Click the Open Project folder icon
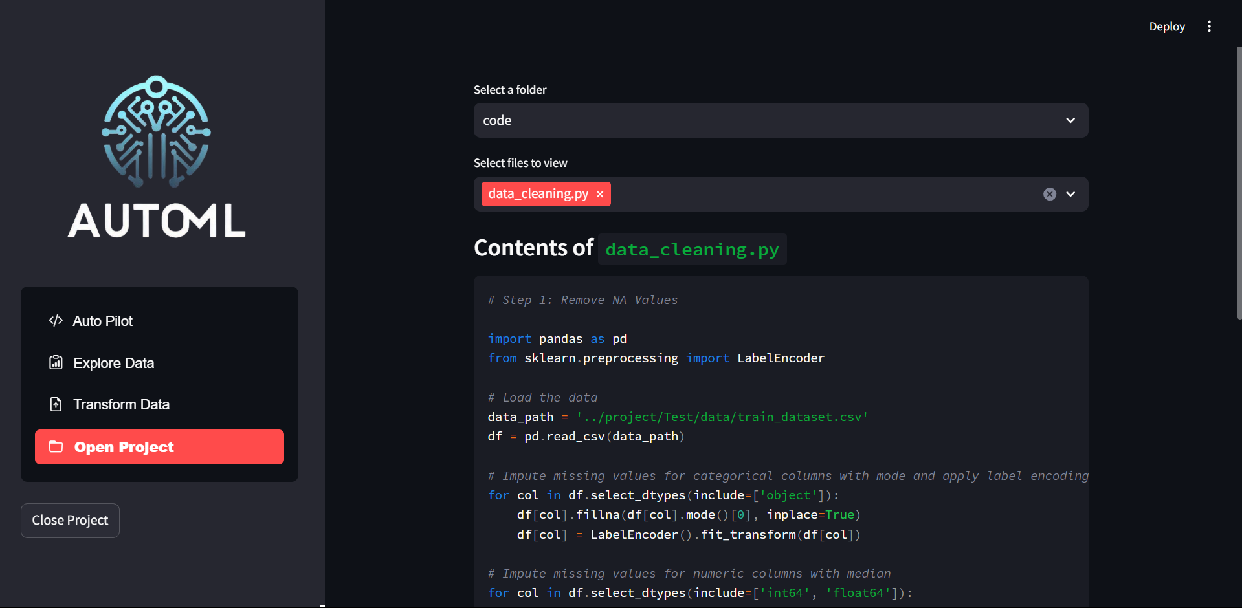Screen dimensions: 1242x608 point(56,447)
